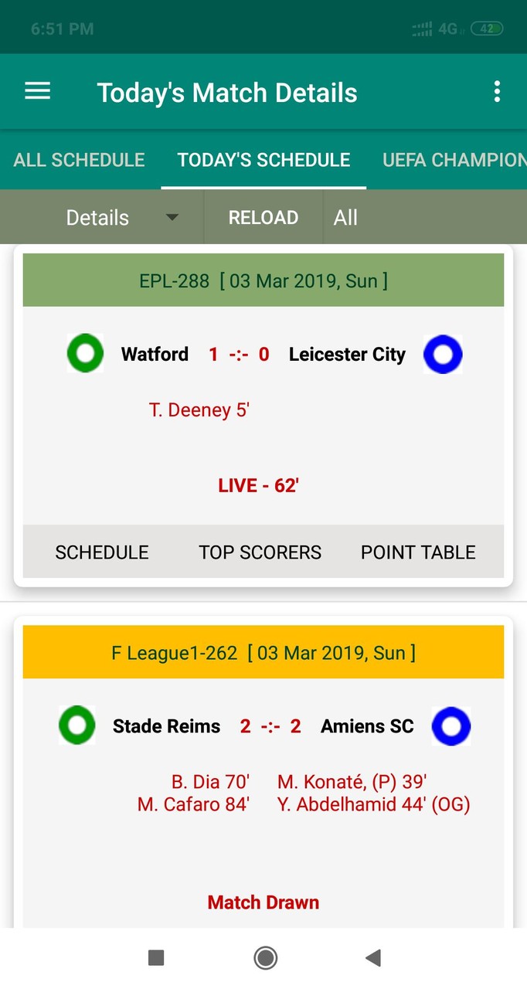
Task: Select All from the filter options
Action: click(345, 217)
